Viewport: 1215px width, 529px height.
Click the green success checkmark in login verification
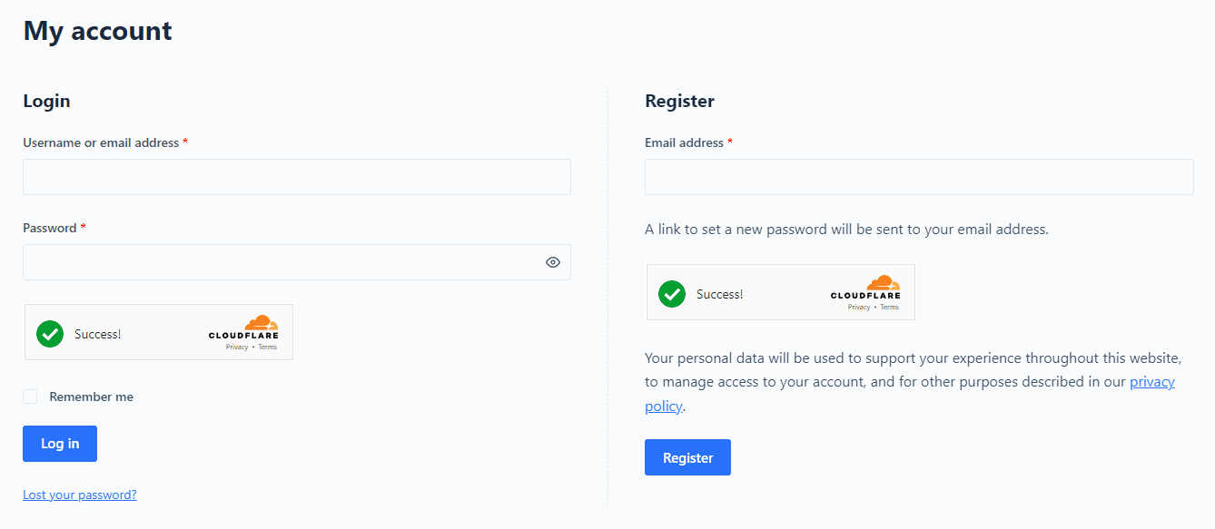tap(50, 334)
